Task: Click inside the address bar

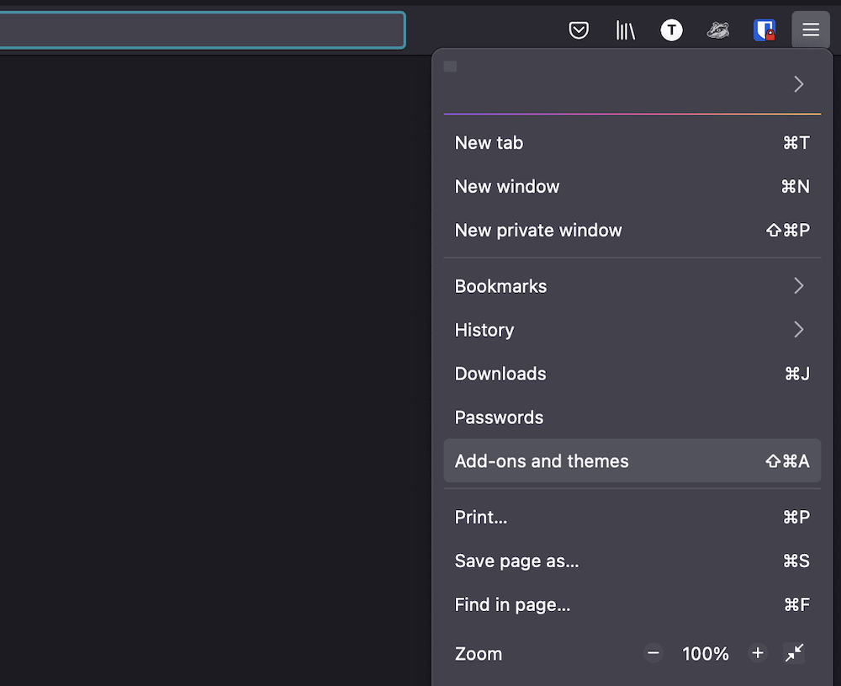Action: pos(202,29)
